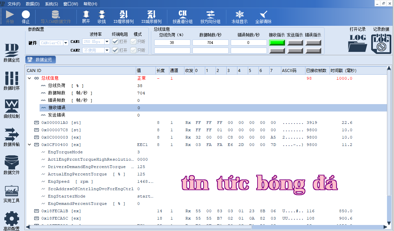Open the 窗口(W) menu

pos(71,4)
